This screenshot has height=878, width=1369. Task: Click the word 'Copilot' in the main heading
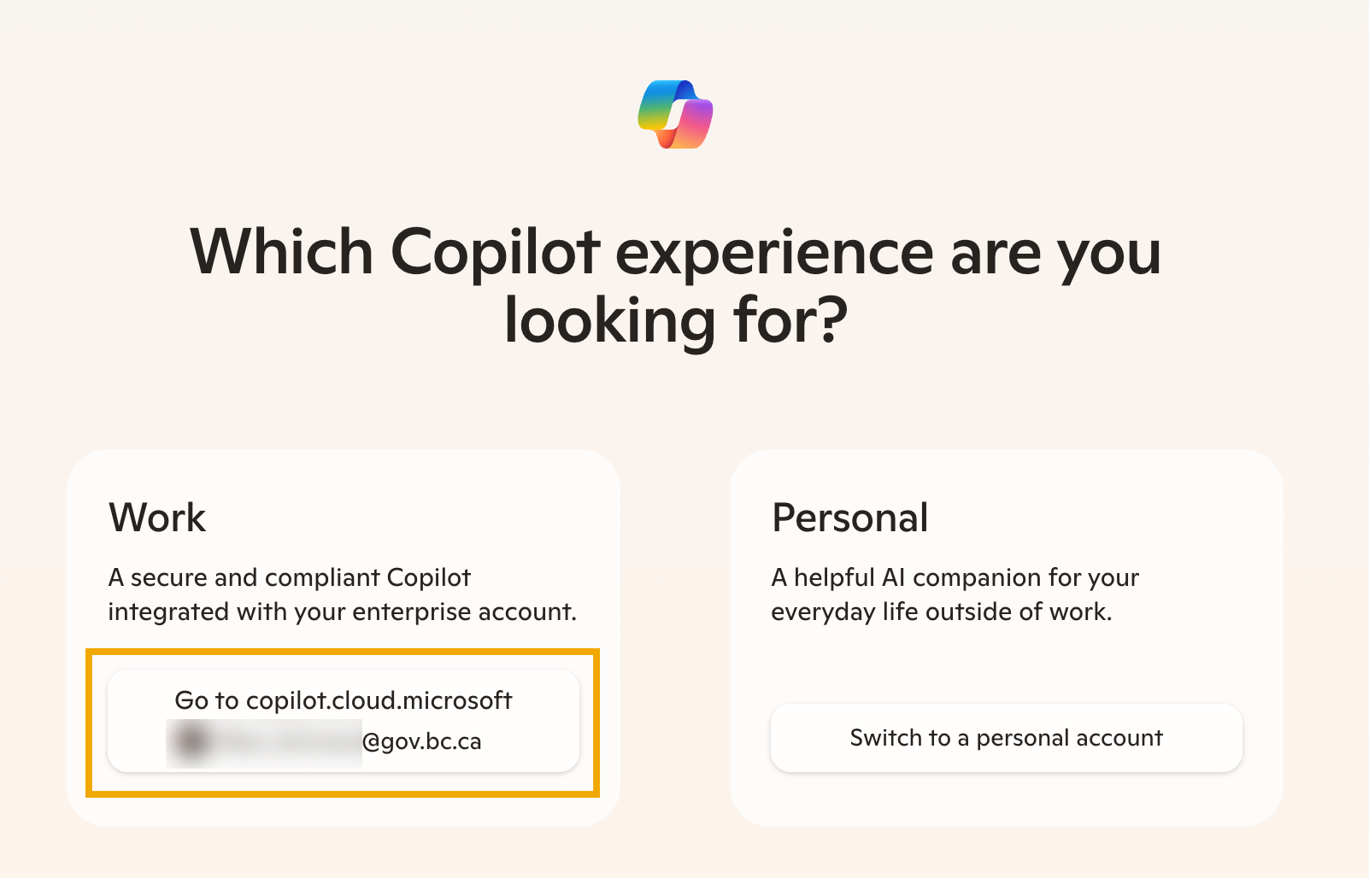[496, 253]
